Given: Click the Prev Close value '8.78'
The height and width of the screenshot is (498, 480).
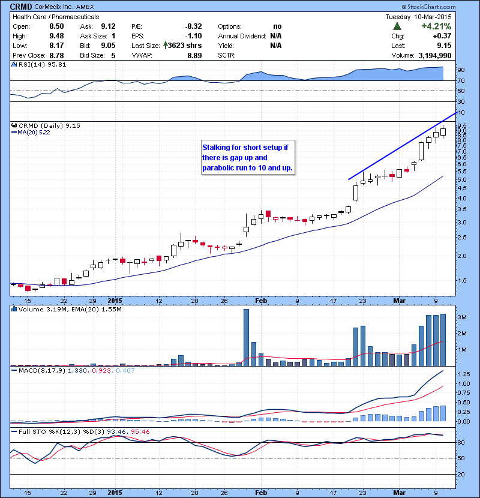Looking at the screenshot, I should click(56, 56).
